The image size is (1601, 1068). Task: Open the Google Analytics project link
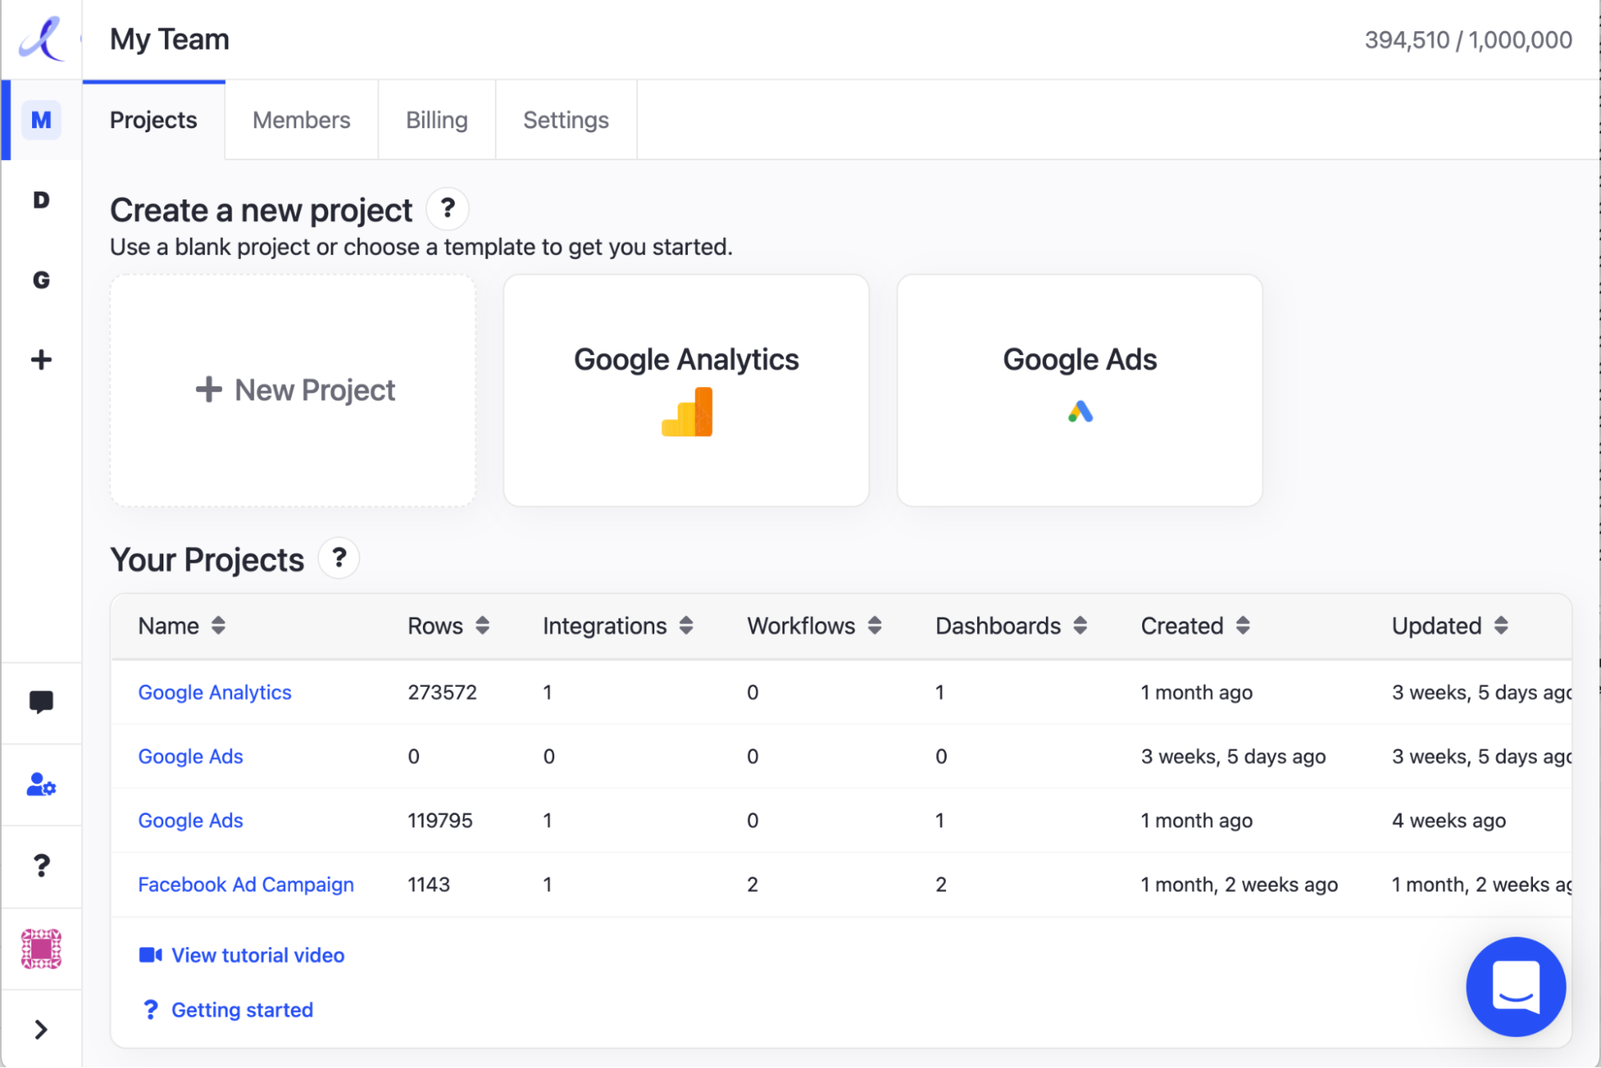pyautogui.click(x=215, y=692)
